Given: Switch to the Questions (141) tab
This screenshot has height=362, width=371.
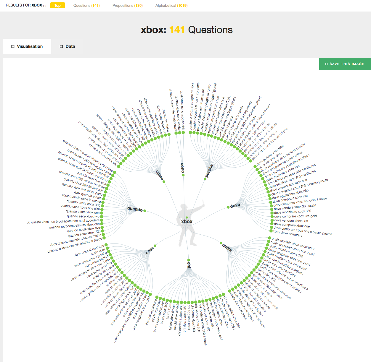Looking at the screenshot, I should pyautogui.click(x=86, y=6).
